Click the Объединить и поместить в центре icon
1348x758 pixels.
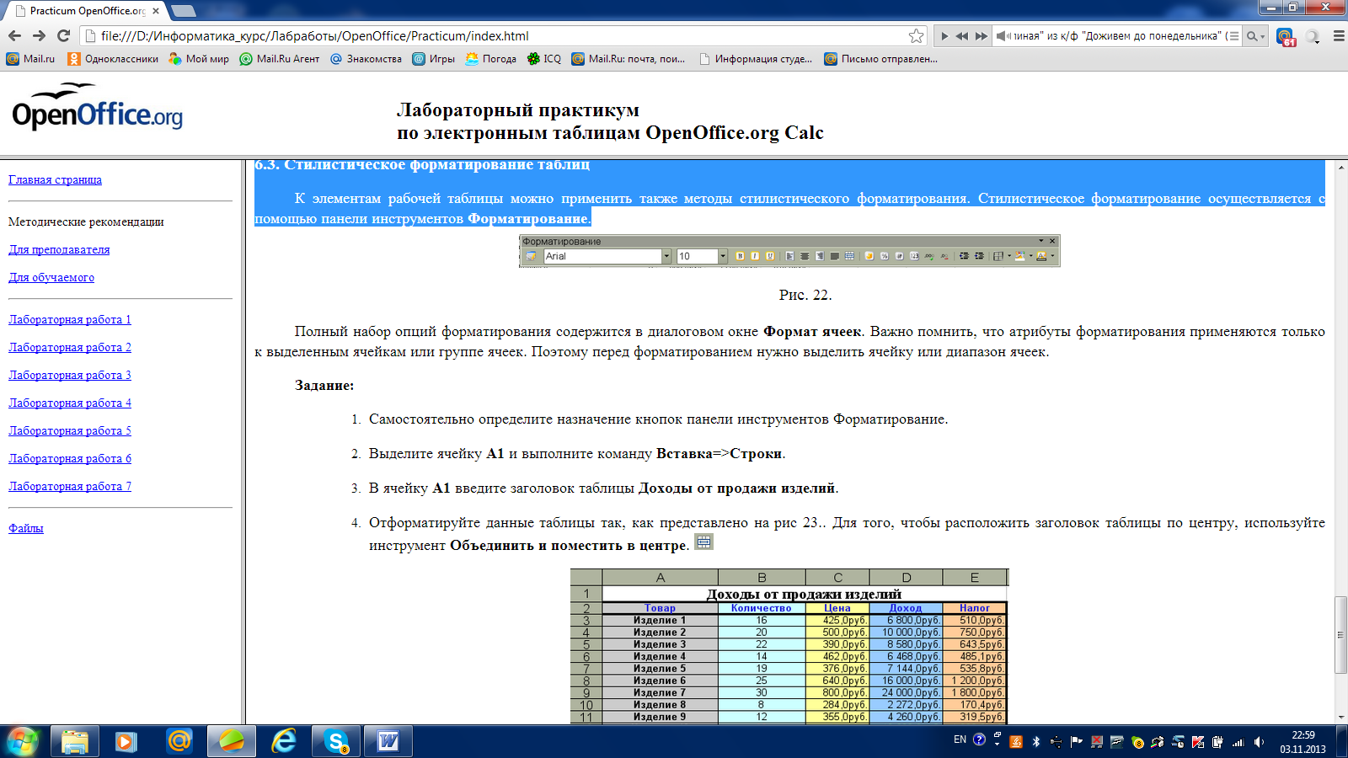coord(703,542)
